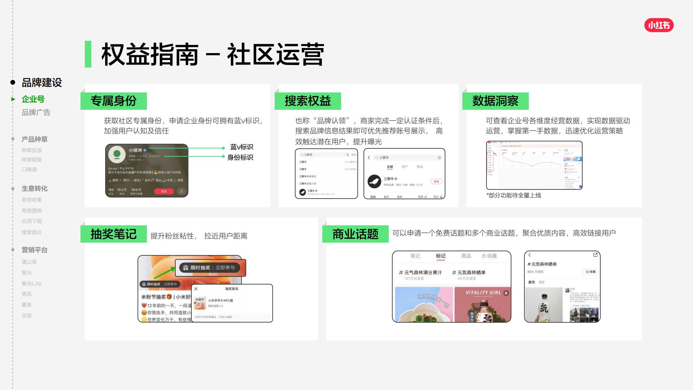Open 薯条 sidebar entry
The image size is (693, 390).
[x=27, y=305]
